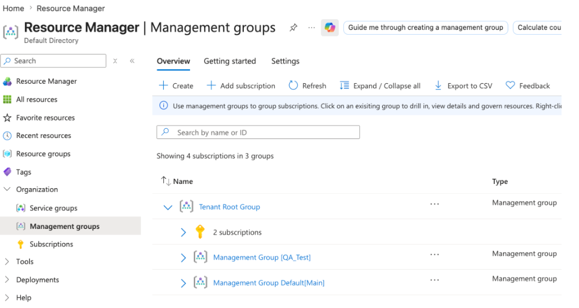Click the Resource groups cube icon
The image size is (579, 308).
point(7,153)
